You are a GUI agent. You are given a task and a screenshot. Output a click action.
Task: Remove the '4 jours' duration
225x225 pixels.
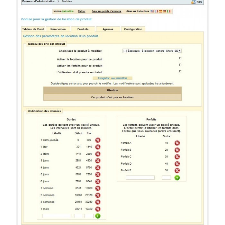pyautogui.click(x=98, y=167)
